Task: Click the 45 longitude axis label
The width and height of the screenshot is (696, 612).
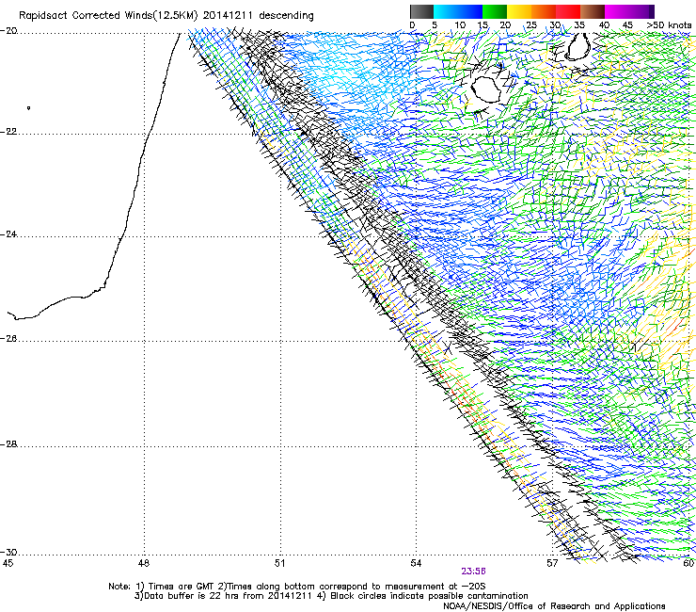Action: coord(8,563)
